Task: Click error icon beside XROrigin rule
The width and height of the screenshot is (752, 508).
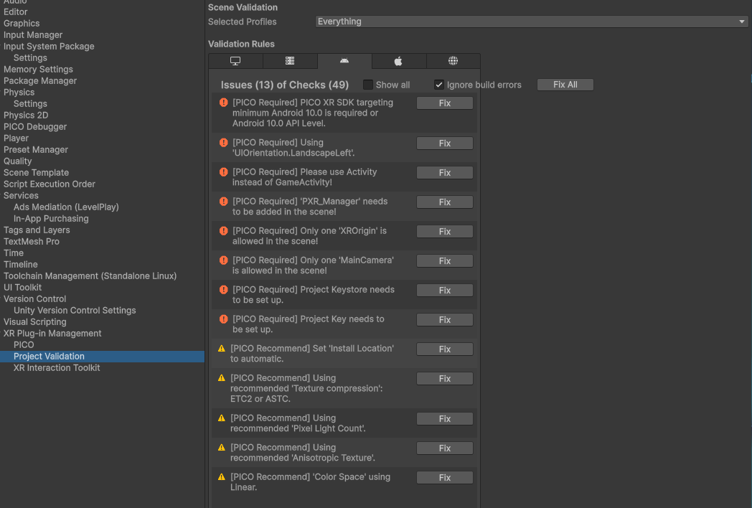Action: (223, 231)
